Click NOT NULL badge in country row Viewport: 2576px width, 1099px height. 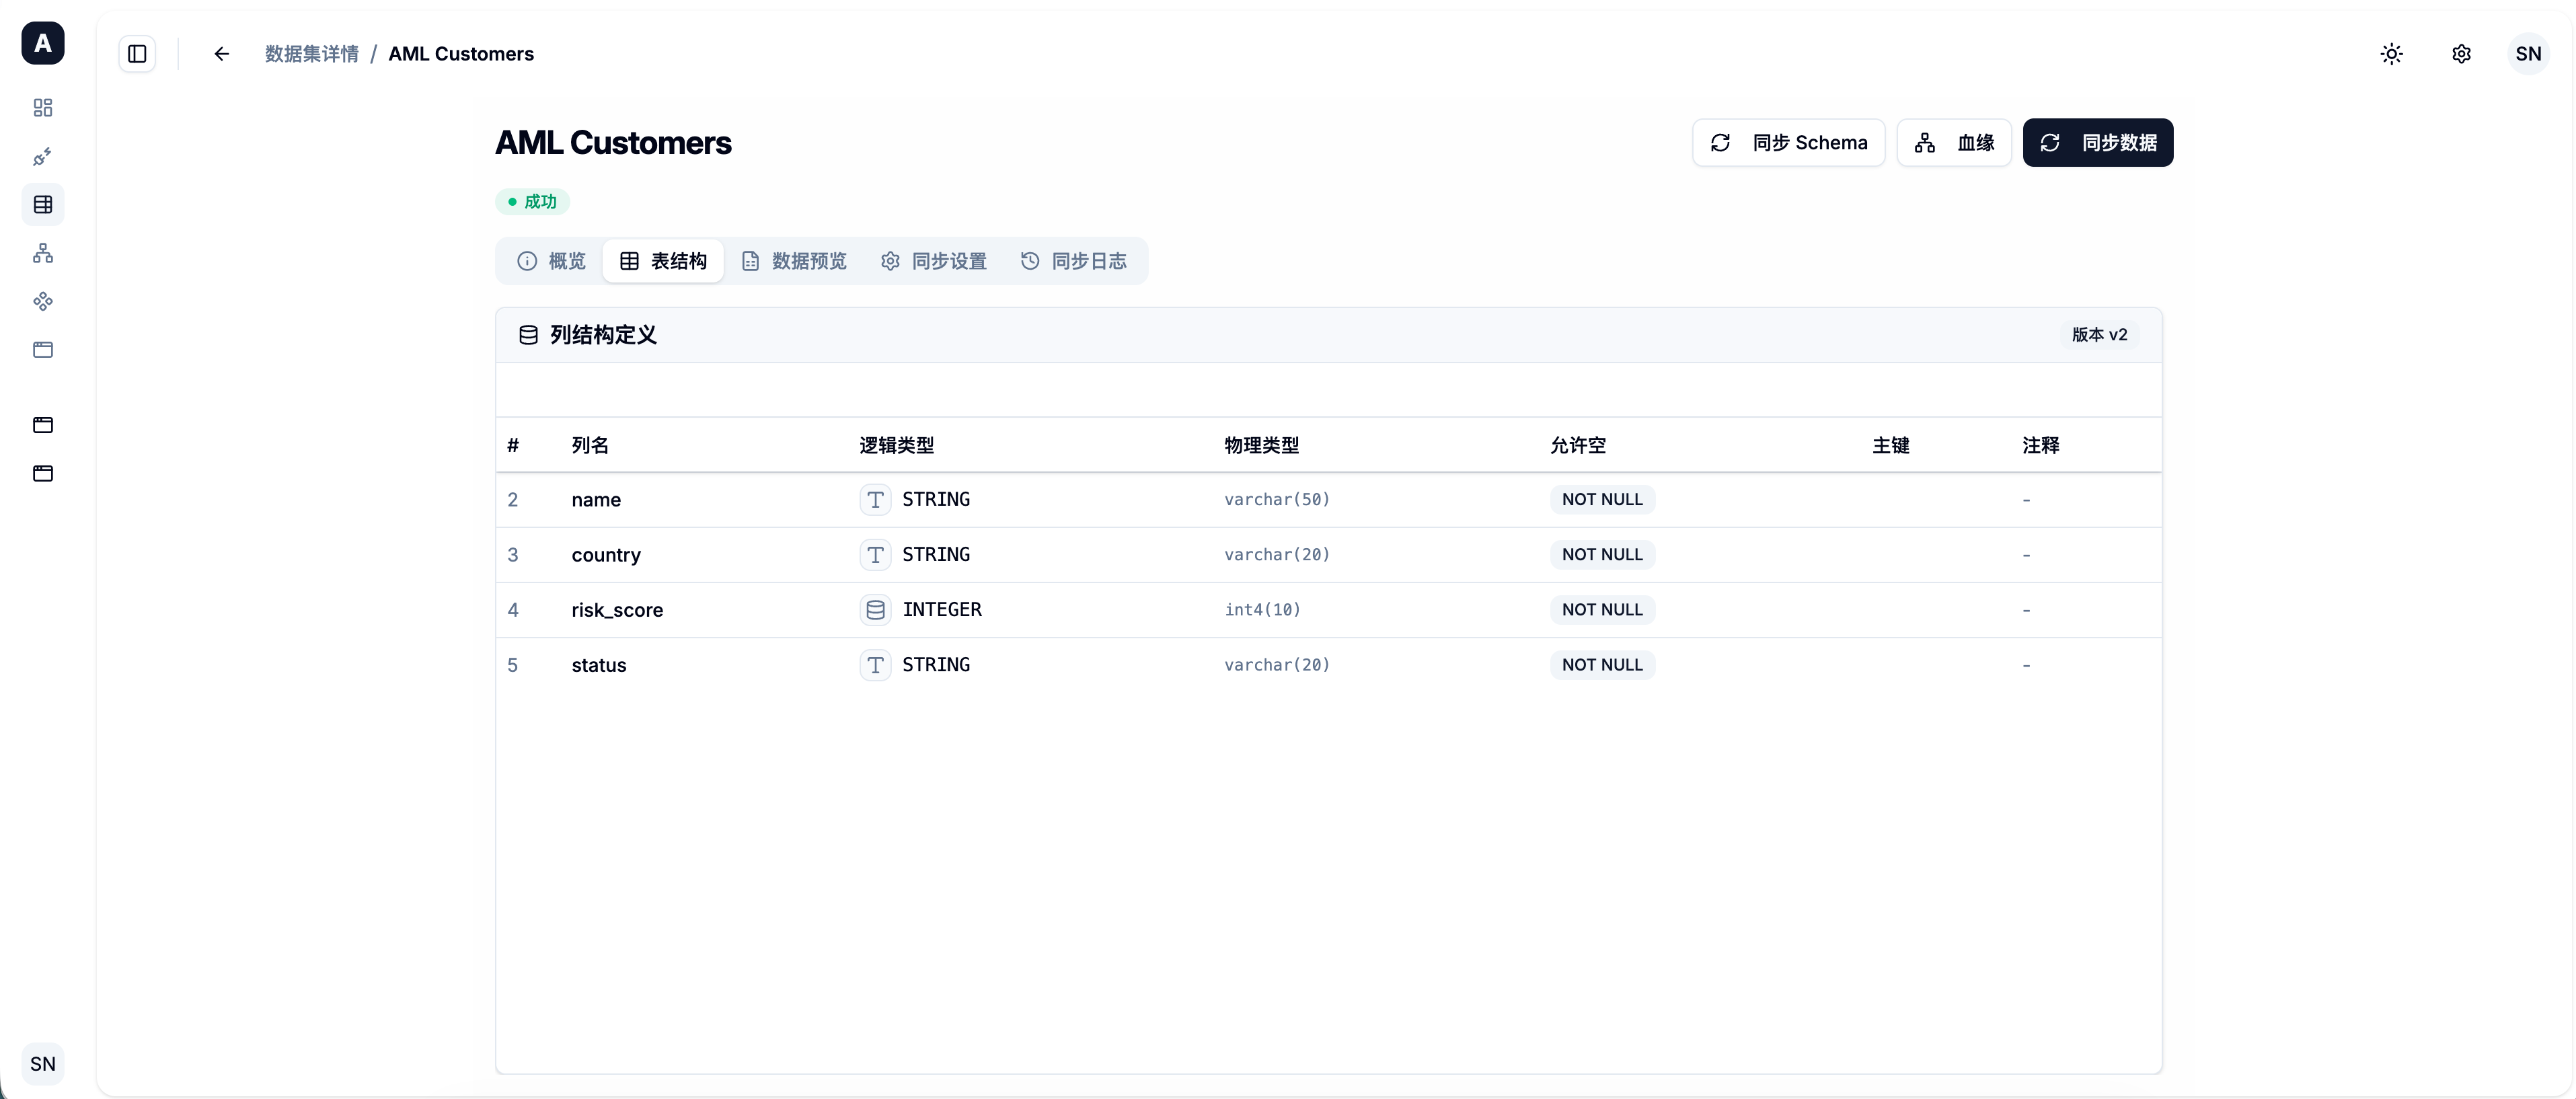pyautogui.click(x=1602, y=554)
